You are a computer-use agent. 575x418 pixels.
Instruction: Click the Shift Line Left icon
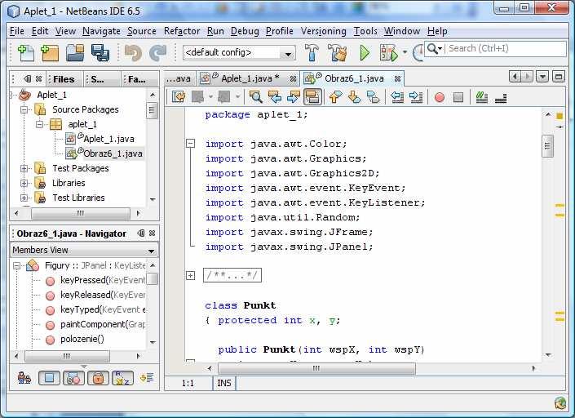pyautogui.click(x=397, y=97)
